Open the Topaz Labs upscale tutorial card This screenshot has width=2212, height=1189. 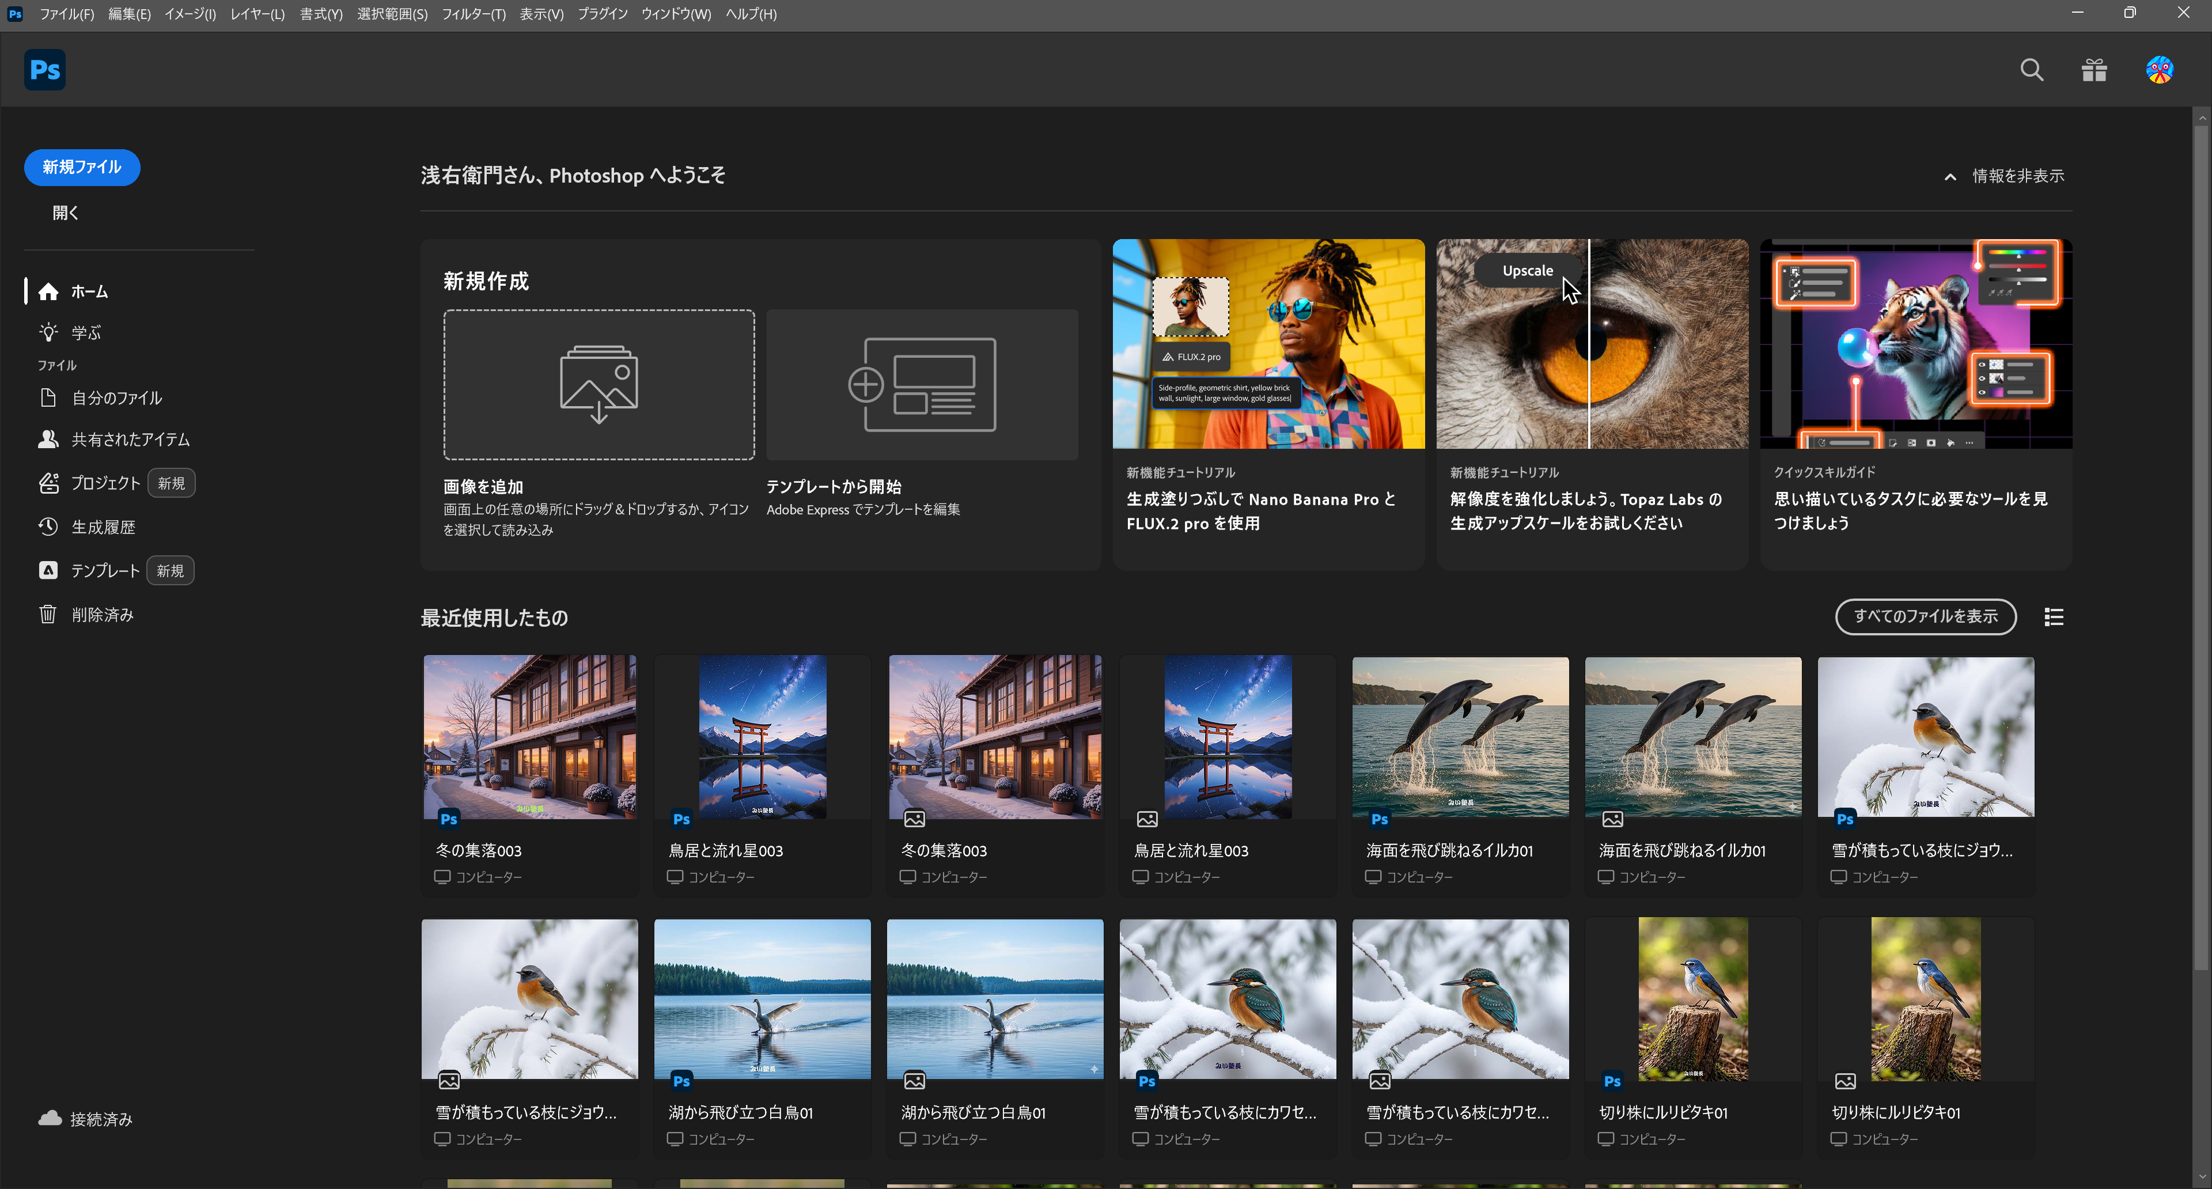coord(1591,403)
